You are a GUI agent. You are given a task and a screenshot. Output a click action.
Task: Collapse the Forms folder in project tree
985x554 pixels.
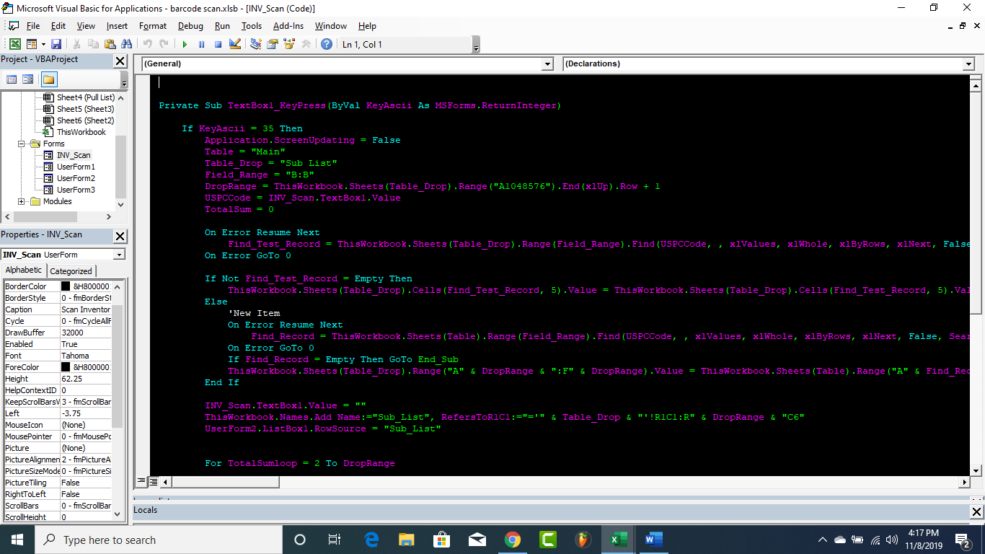[x=22, y=144]
